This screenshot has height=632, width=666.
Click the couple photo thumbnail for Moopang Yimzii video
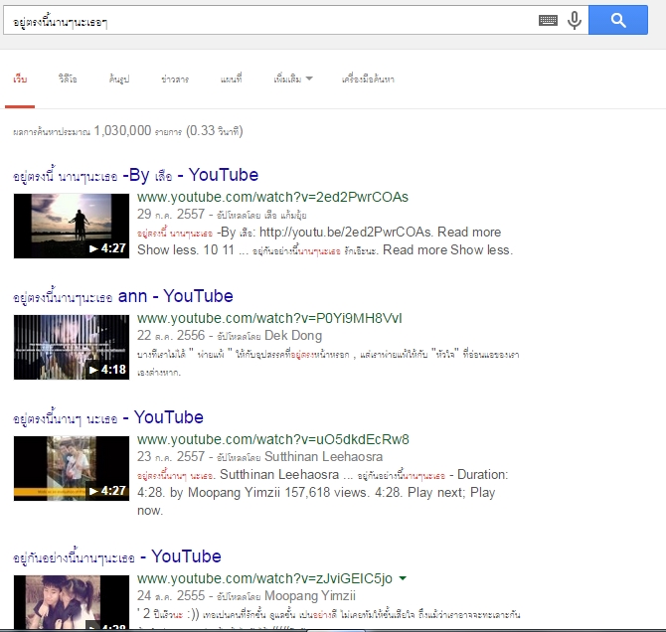pyautogui.click(x=72, y=601)
